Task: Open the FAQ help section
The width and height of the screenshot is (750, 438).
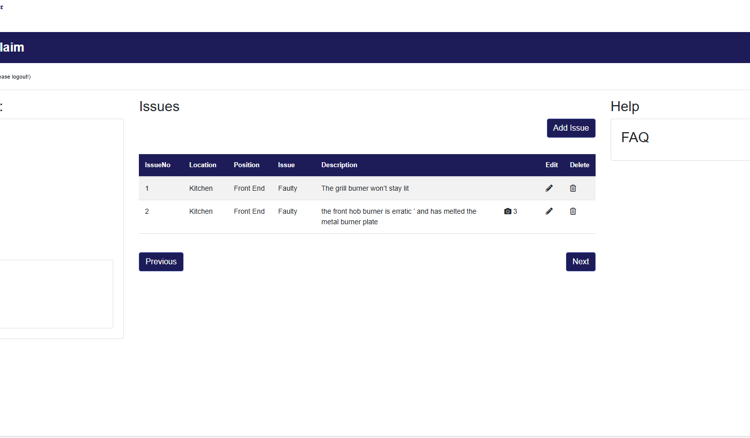Action: (x=635, y=138)
